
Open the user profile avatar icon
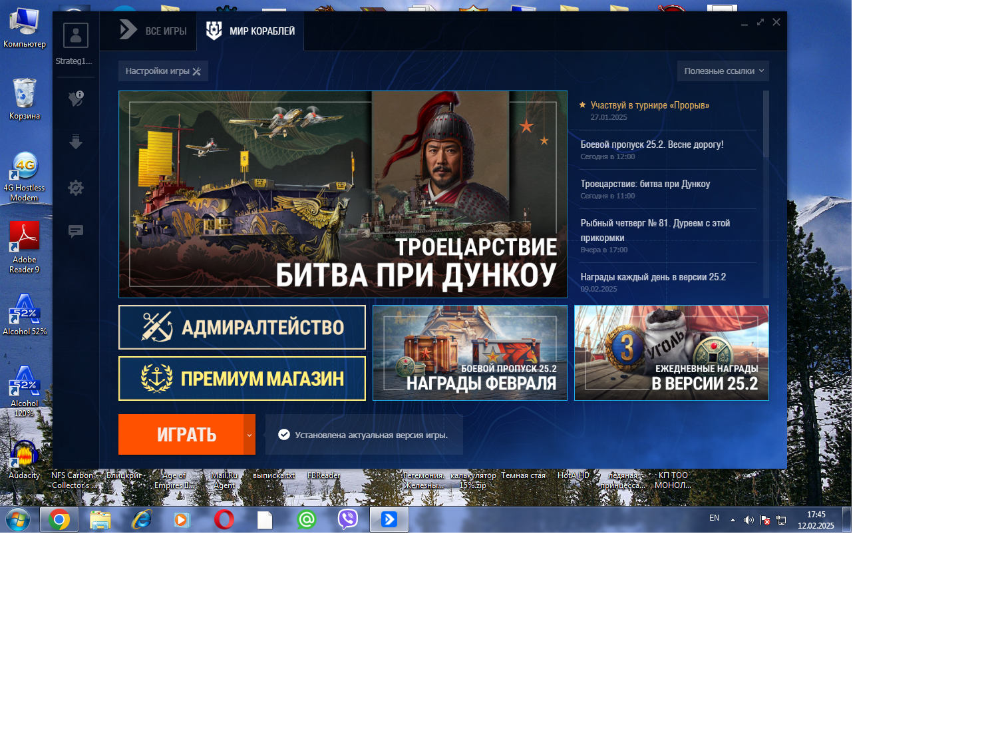pos(76,35)
